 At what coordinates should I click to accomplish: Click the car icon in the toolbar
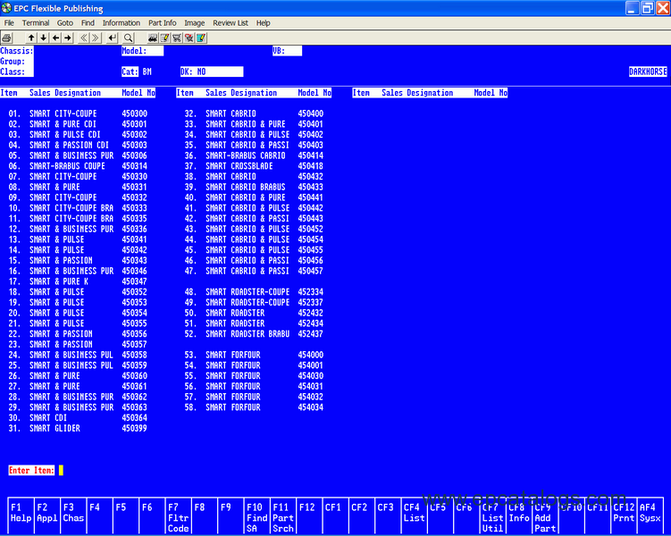(x=153, y=38)
